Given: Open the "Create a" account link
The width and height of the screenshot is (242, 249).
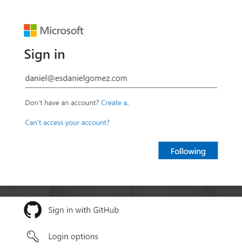Looking at the screenshot, I should (114, 103).
